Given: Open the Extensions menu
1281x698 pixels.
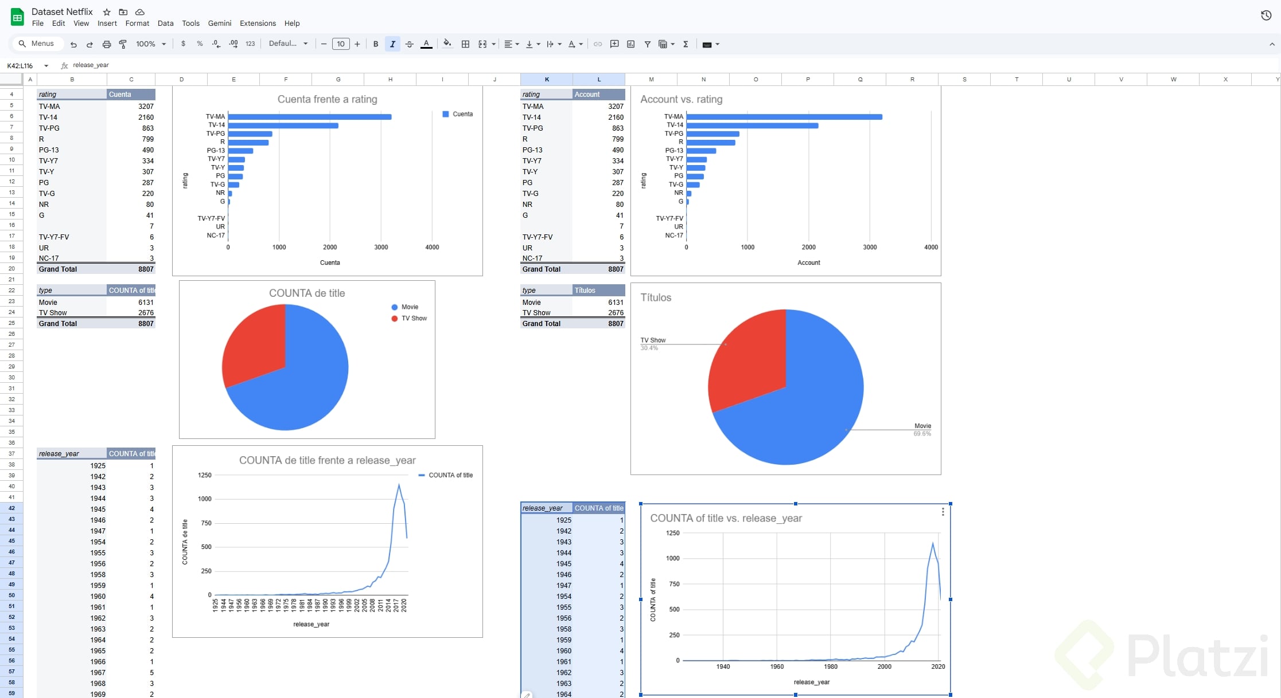Looking at the screenshot, I should (x=258, y=23).
